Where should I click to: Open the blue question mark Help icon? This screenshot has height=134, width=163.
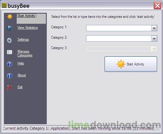coord(10,64)
